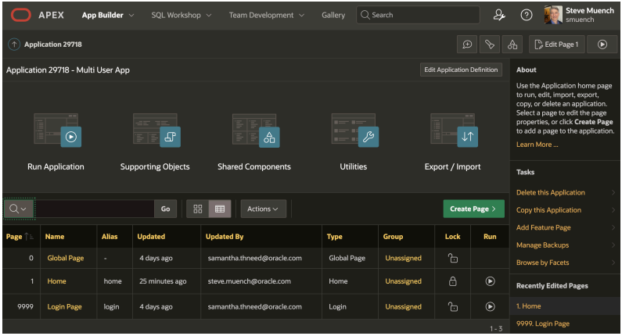
Task: Toggle the lock icon for Global Page
Action: (453, 258)
